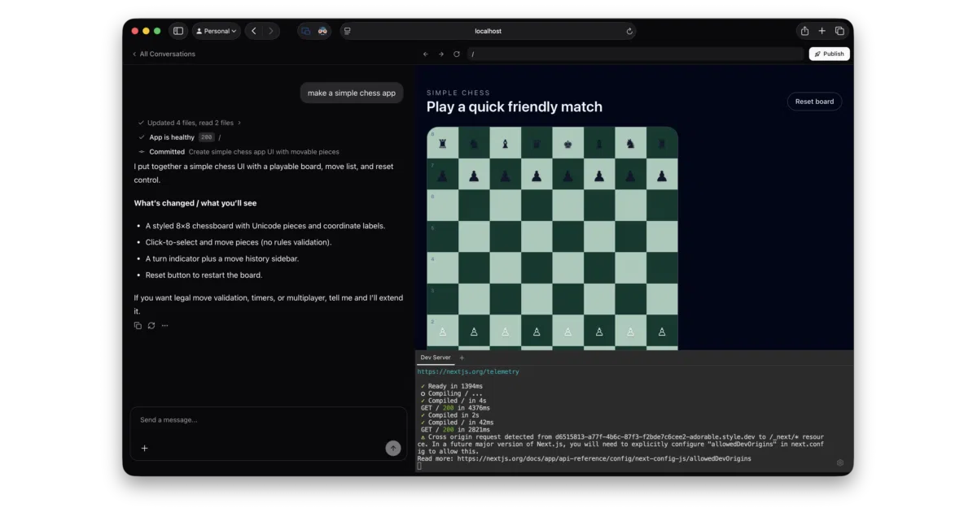Copy the assistant response with copy icon
This screenshot has width=977, height=512.
pyautogui.click(x=138, y=326)
